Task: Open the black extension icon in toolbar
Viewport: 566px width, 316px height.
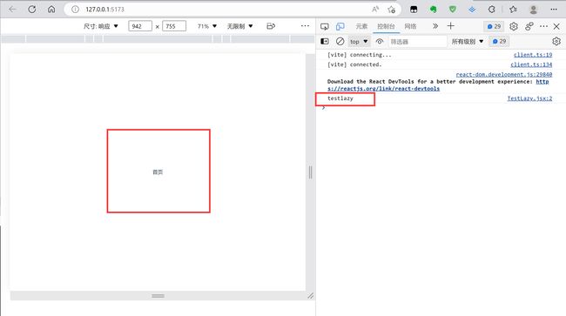Action: click(414, 10)
